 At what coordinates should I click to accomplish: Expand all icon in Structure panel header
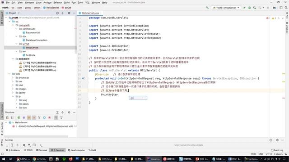57,112
